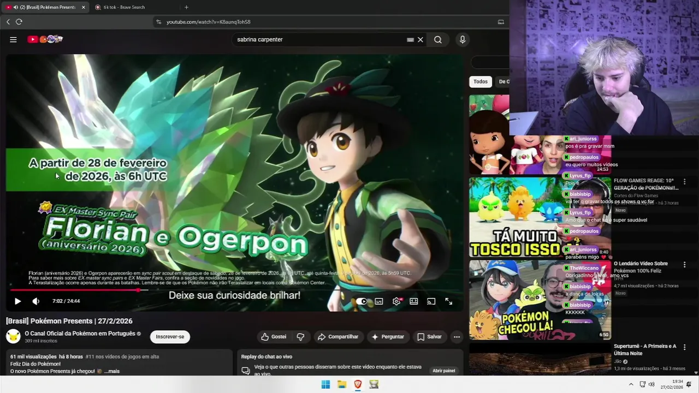699x393 pixels.
Task: Open options for 'O Lendário Vídeo Sobre' video
Action: click(684, 265)
